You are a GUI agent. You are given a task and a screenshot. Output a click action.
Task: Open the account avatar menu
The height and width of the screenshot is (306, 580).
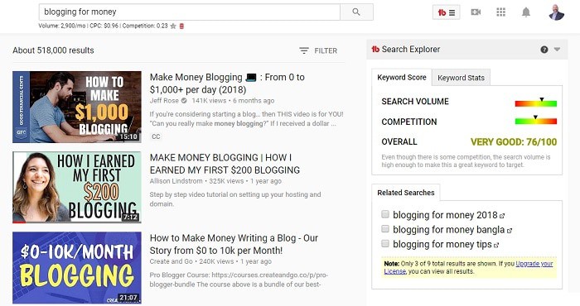(556, 12)
